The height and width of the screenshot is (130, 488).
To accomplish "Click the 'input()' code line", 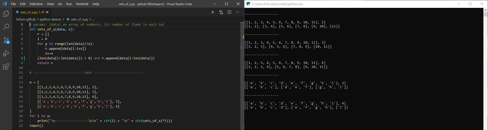I will click(x=36, y=126).
